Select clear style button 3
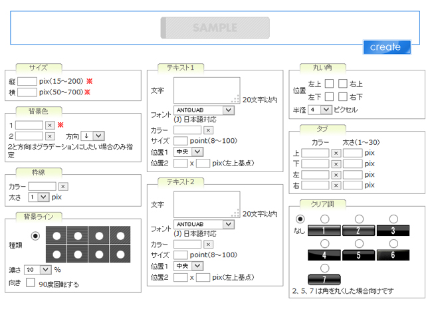This screenshot has height=319, width=432. (393, 231)
